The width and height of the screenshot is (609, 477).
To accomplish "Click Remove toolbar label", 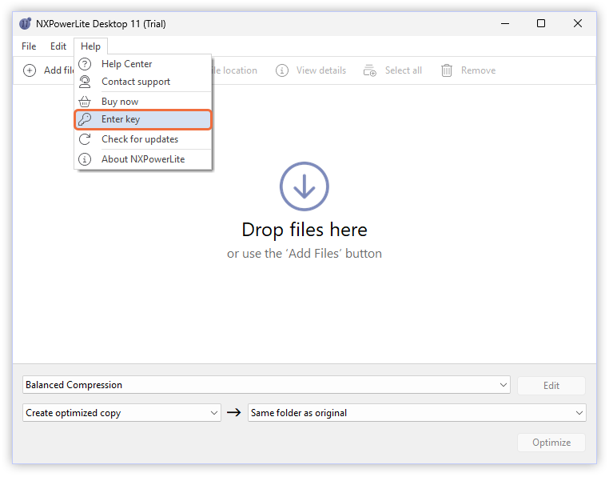I will (x=478, y=70).
